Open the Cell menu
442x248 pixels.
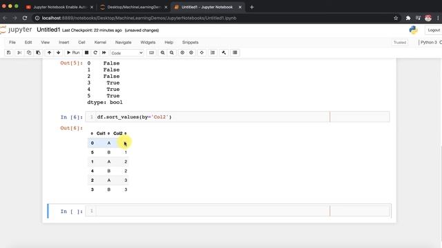tap(81, 43)
